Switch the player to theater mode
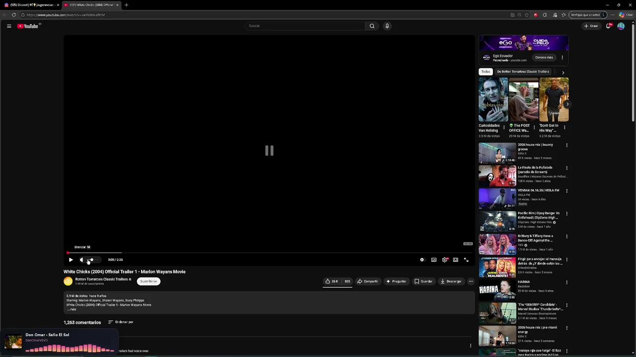The image size is (636, 357). (x=456, y=260)
